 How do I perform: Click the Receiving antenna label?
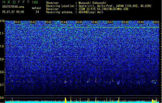59,12
